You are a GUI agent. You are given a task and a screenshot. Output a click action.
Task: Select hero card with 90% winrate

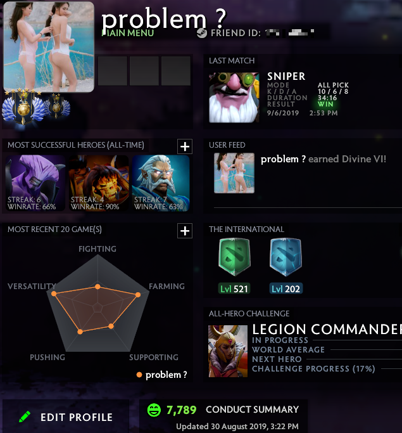99,183
